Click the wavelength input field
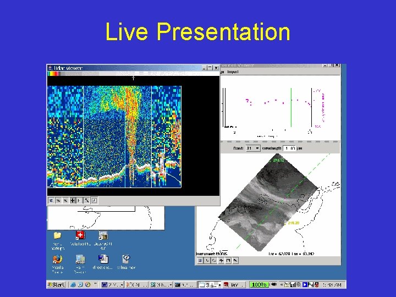 pyautogui.click(x=289, y=148)
